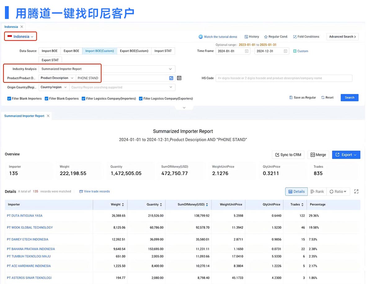Open the Export dropdown button
Viewport: 369px width, 284px height.
(x=346, y=155)
